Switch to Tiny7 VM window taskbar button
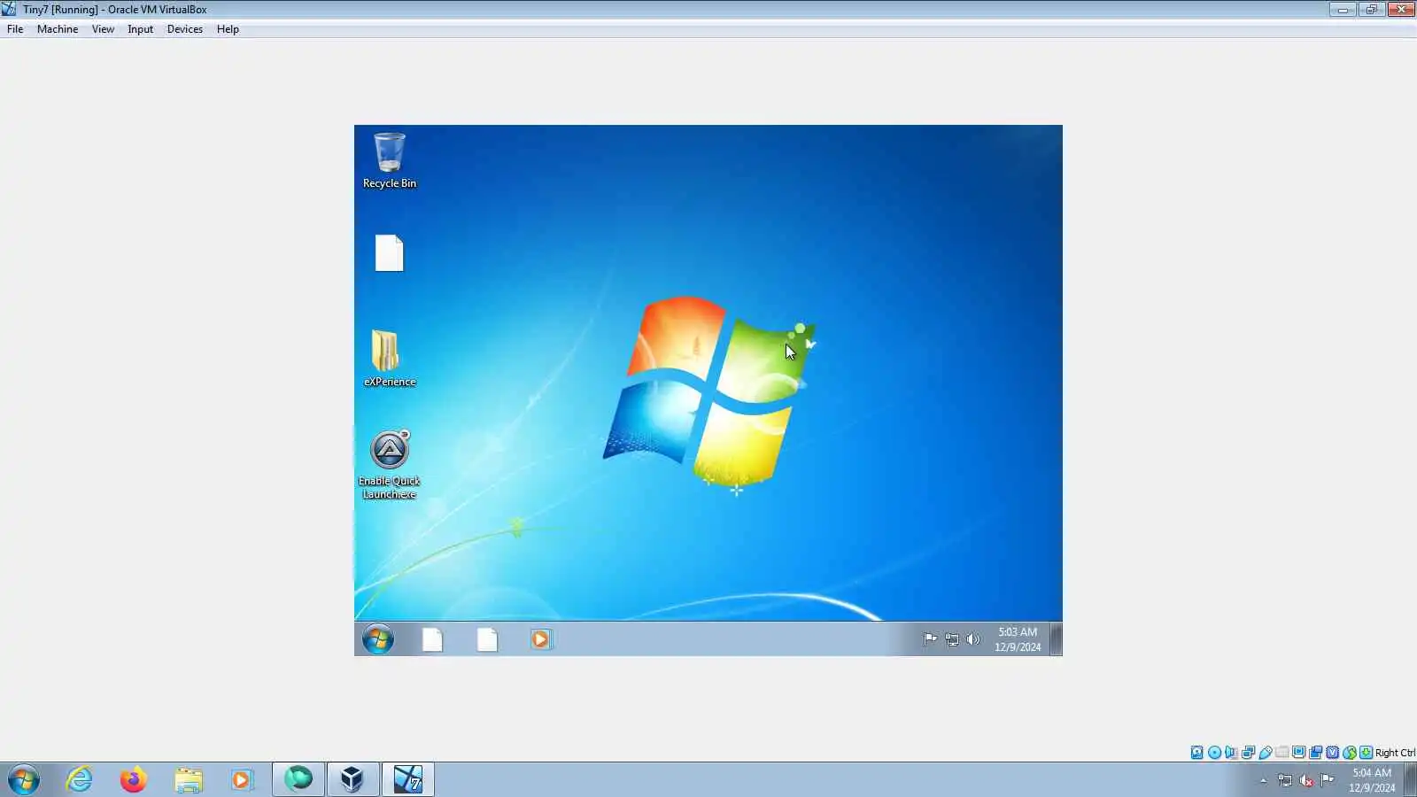Viewport: 1417px width, 797px height. click(407, 780)
